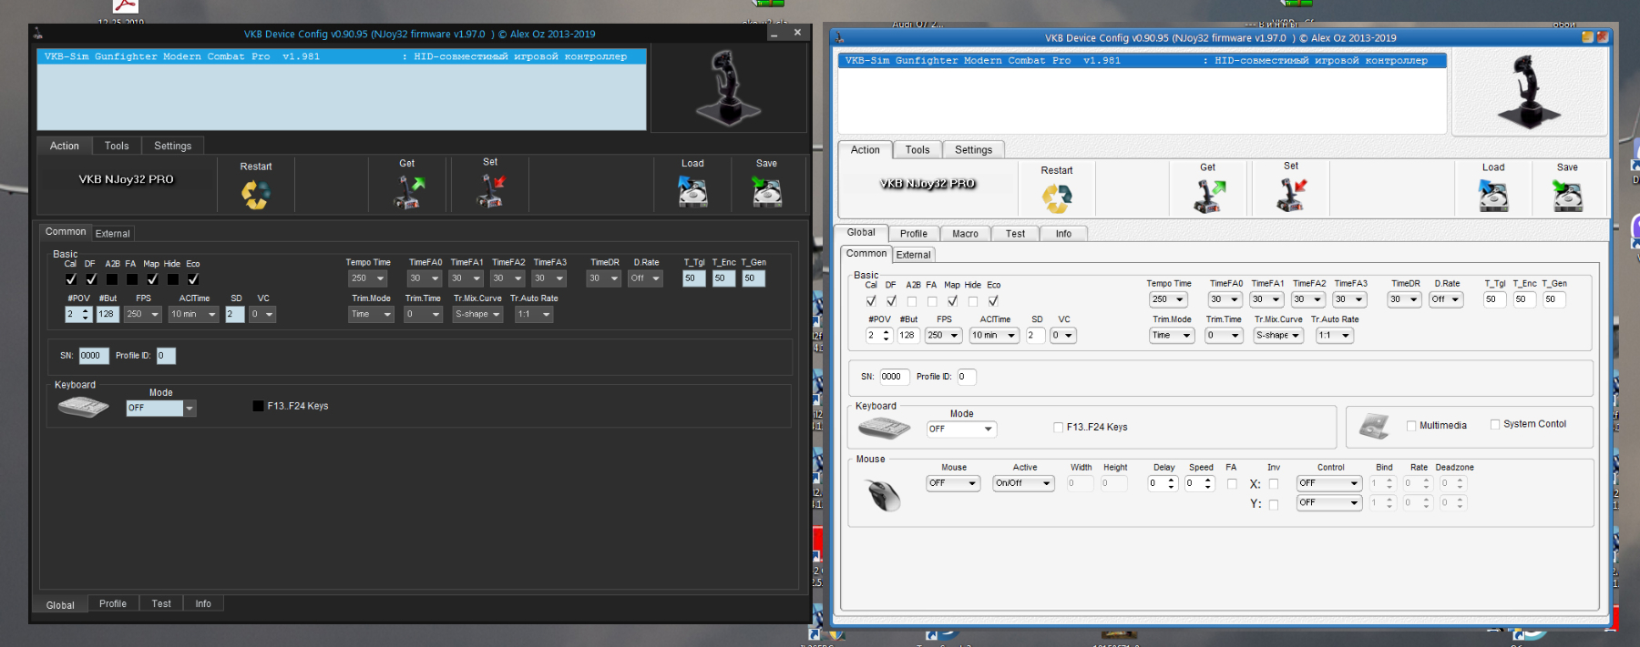Enable the System Contol checkbox
This screenshot has width=1640, height=647.
tap(1495, 424)
